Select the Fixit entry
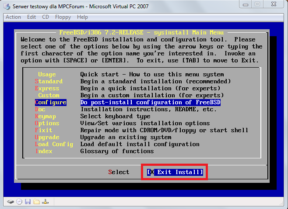 click(43, 130)
